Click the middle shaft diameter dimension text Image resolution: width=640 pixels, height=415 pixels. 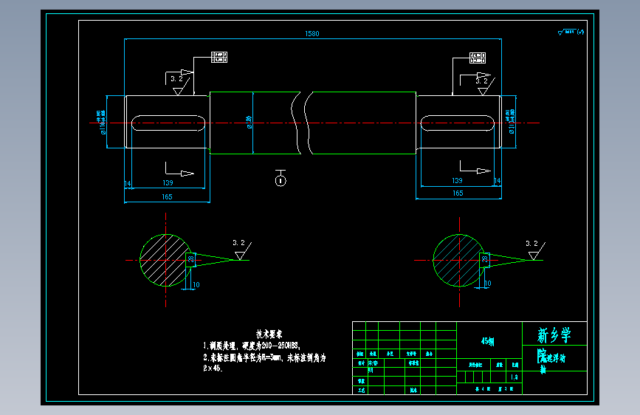pyautogui.click(x=249, y=122)
